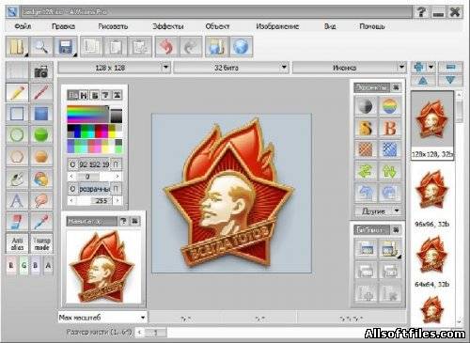
Task: Click the orange B bevel effect
Action: (390, 128)
